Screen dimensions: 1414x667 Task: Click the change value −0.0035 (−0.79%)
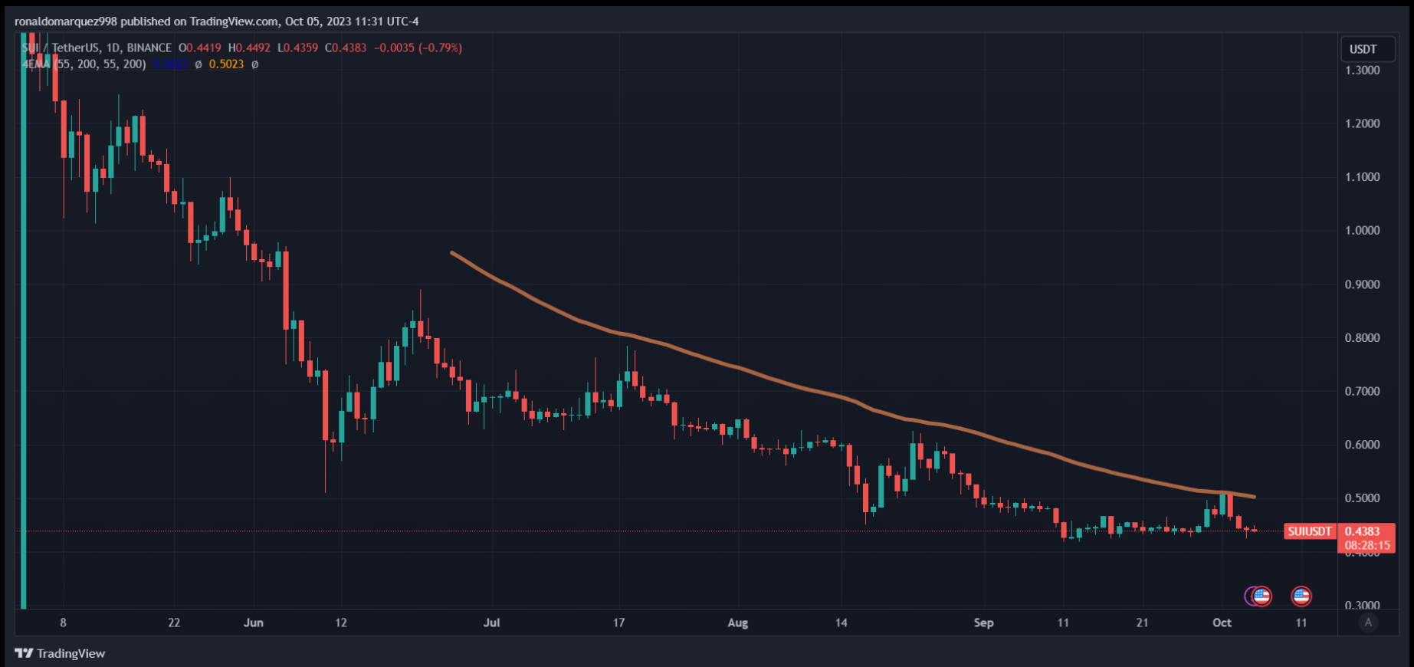418,48
